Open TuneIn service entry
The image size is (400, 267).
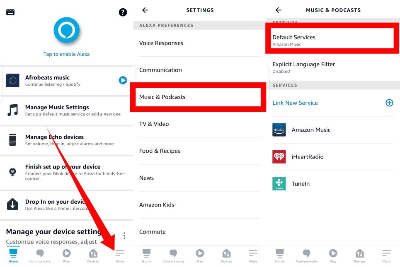[x=333, y=184]
